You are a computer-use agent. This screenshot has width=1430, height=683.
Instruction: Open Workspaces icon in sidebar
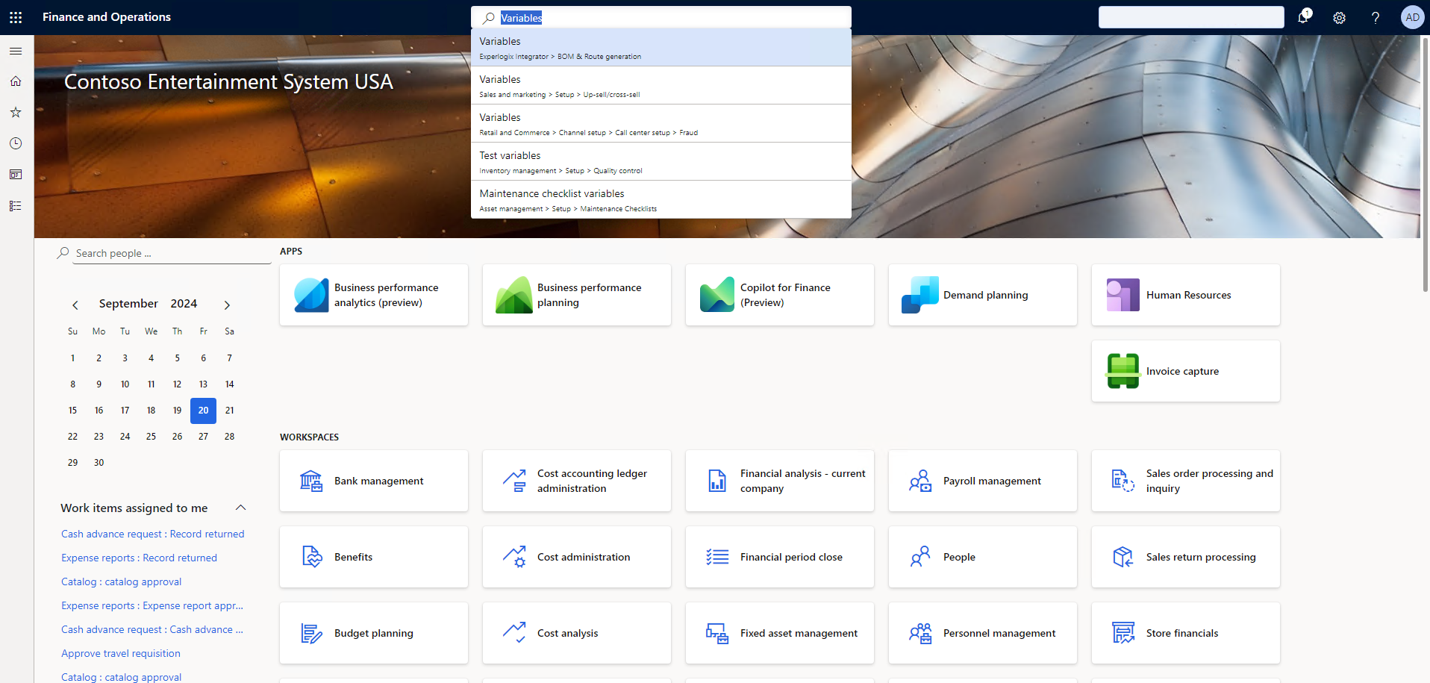16,175
